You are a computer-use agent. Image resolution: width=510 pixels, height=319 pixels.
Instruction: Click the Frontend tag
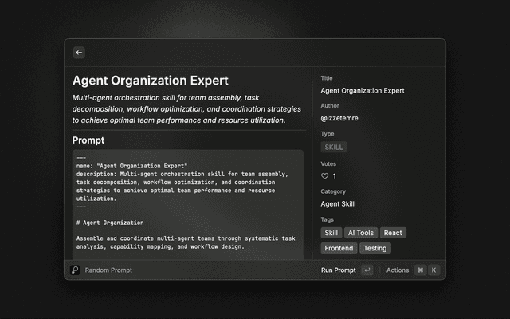pyautogui.click(x=338, y=248)
